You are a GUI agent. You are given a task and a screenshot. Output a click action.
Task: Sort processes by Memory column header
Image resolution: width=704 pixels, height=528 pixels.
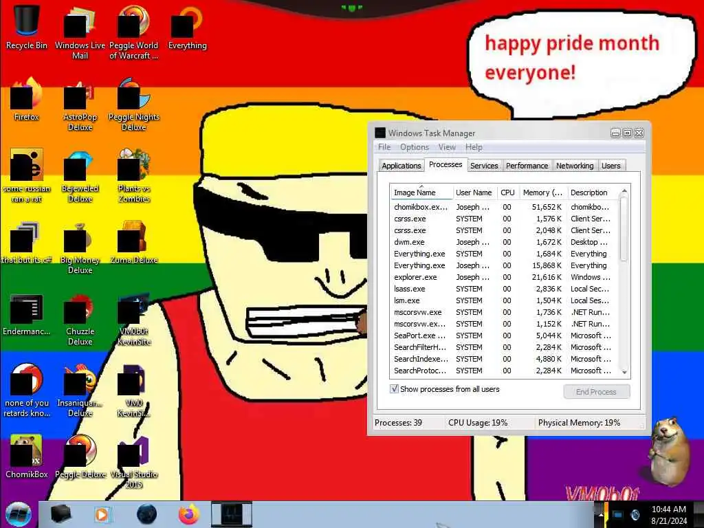pyautogui.click(x=543, y=192)
